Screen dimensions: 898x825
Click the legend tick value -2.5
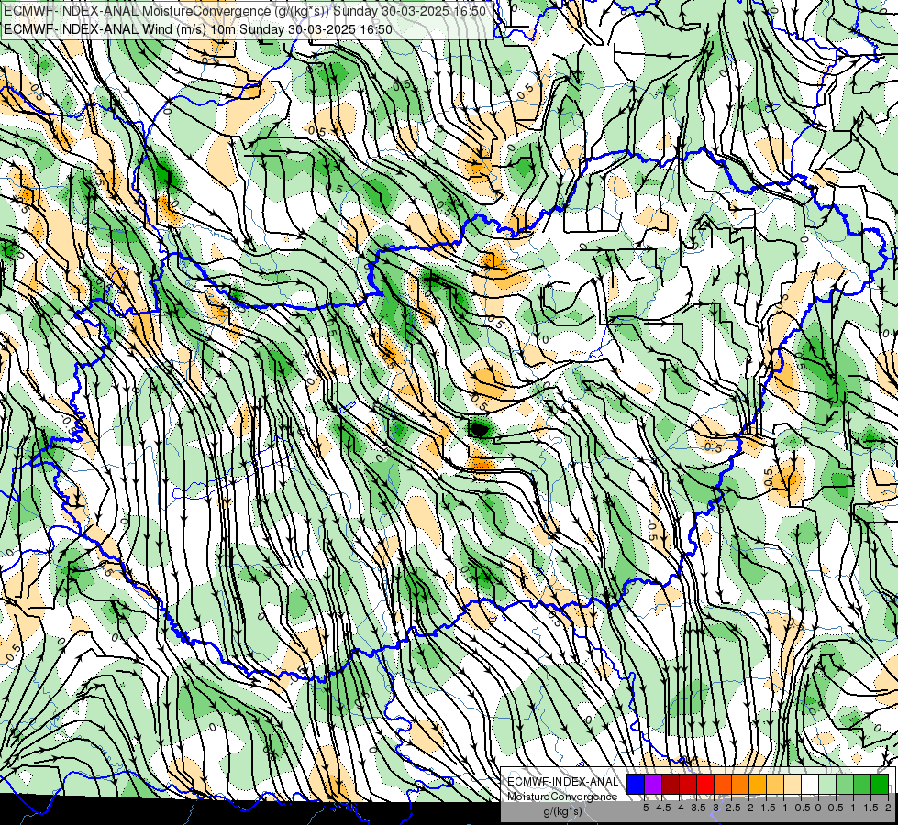click(x=731, y=808)
